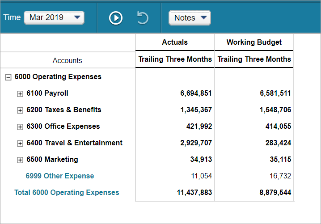Click the 6400 Travel & Entertainment account name

click(75, 143)
